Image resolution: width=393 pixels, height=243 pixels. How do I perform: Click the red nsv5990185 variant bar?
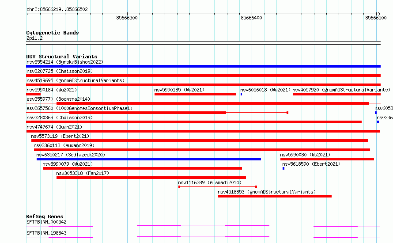[x=195, y=94]
